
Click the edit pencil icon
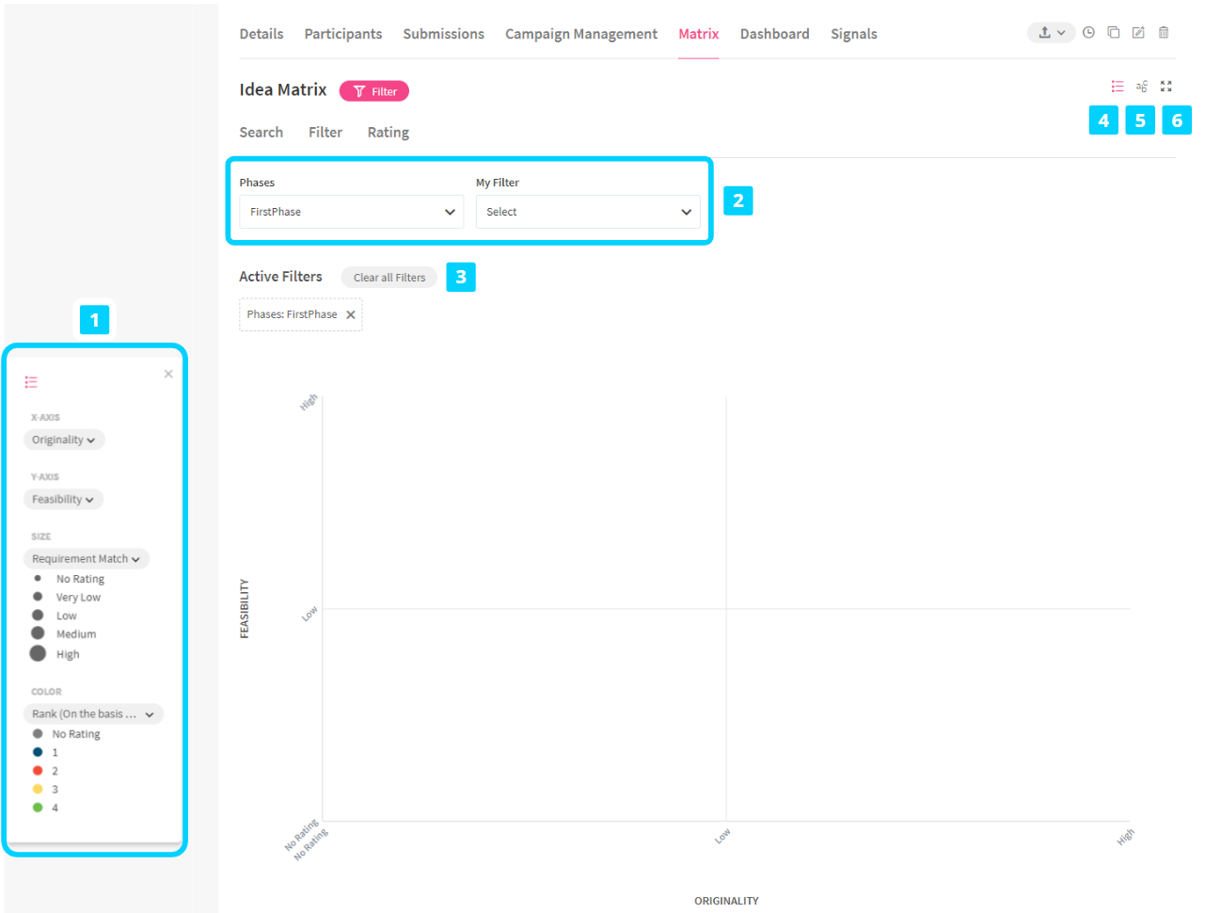pyautogui.click(x=1138, y=33)
